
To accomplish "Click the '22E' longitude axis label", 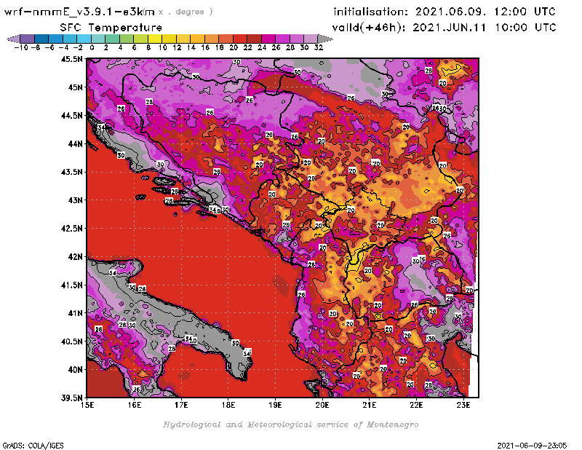I will point(416,405).
